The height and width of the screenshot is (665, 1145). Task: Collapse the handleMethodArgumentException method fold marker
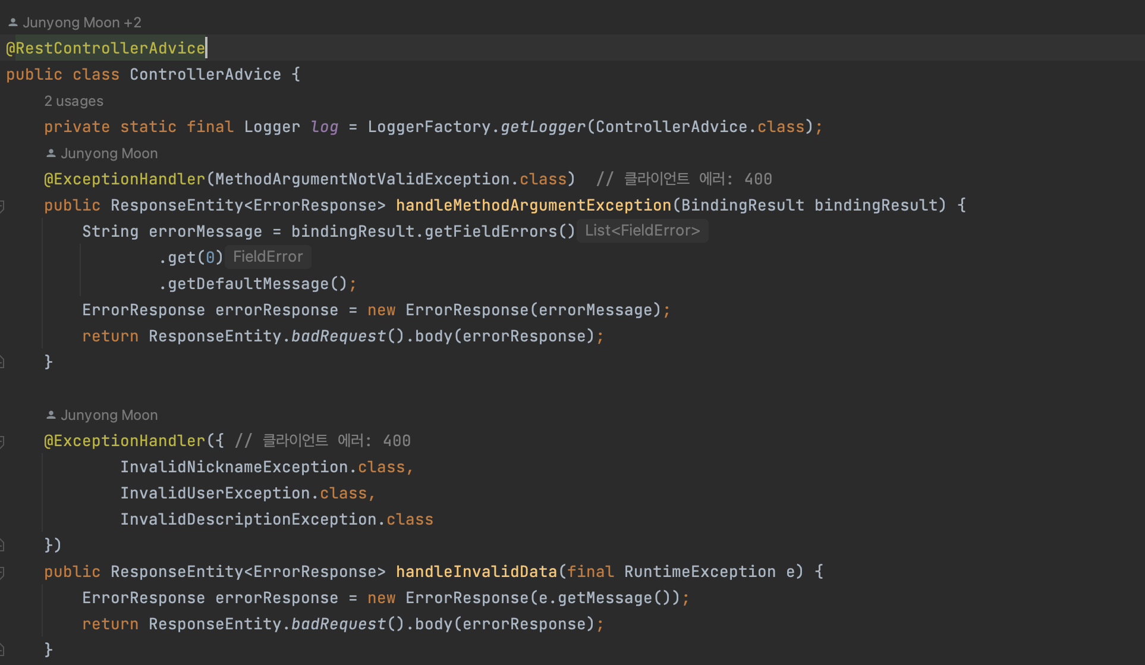[2, 206]
